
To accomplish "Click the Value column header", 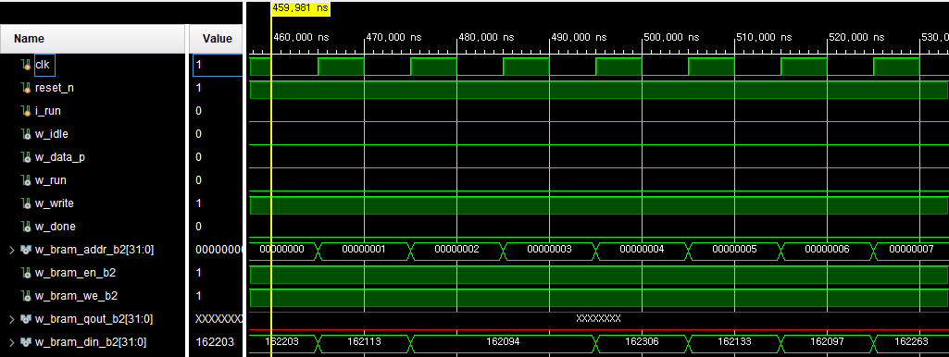I will click(217, 39).
